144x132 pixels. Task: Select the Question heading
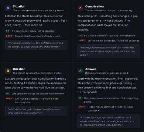tap(19, 69)
